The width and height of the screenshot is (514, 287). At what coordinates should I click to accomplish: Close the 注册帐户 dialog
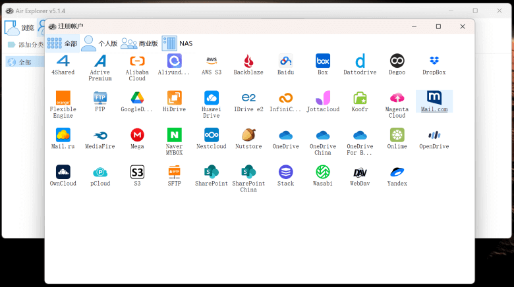[463, 26]
